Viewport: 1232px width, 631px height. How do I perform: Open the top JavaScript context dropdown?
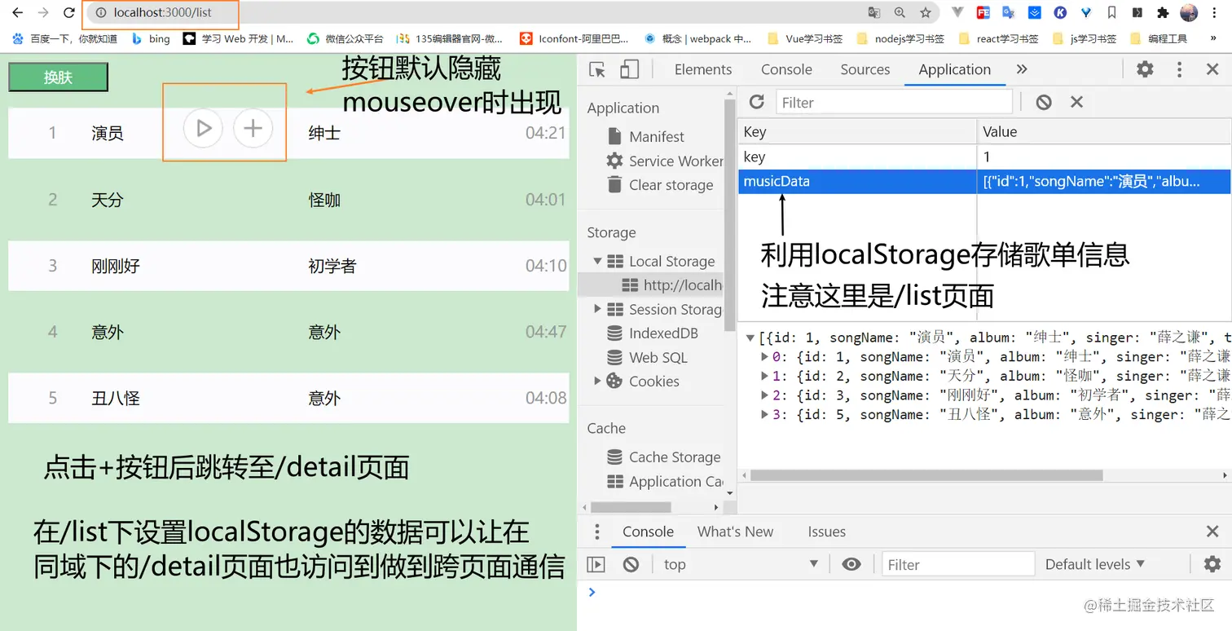[740, 564]
